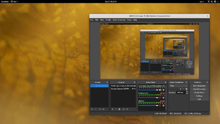Click the Exit button
Screen dimensions: 220x124
tap(199, 99)
